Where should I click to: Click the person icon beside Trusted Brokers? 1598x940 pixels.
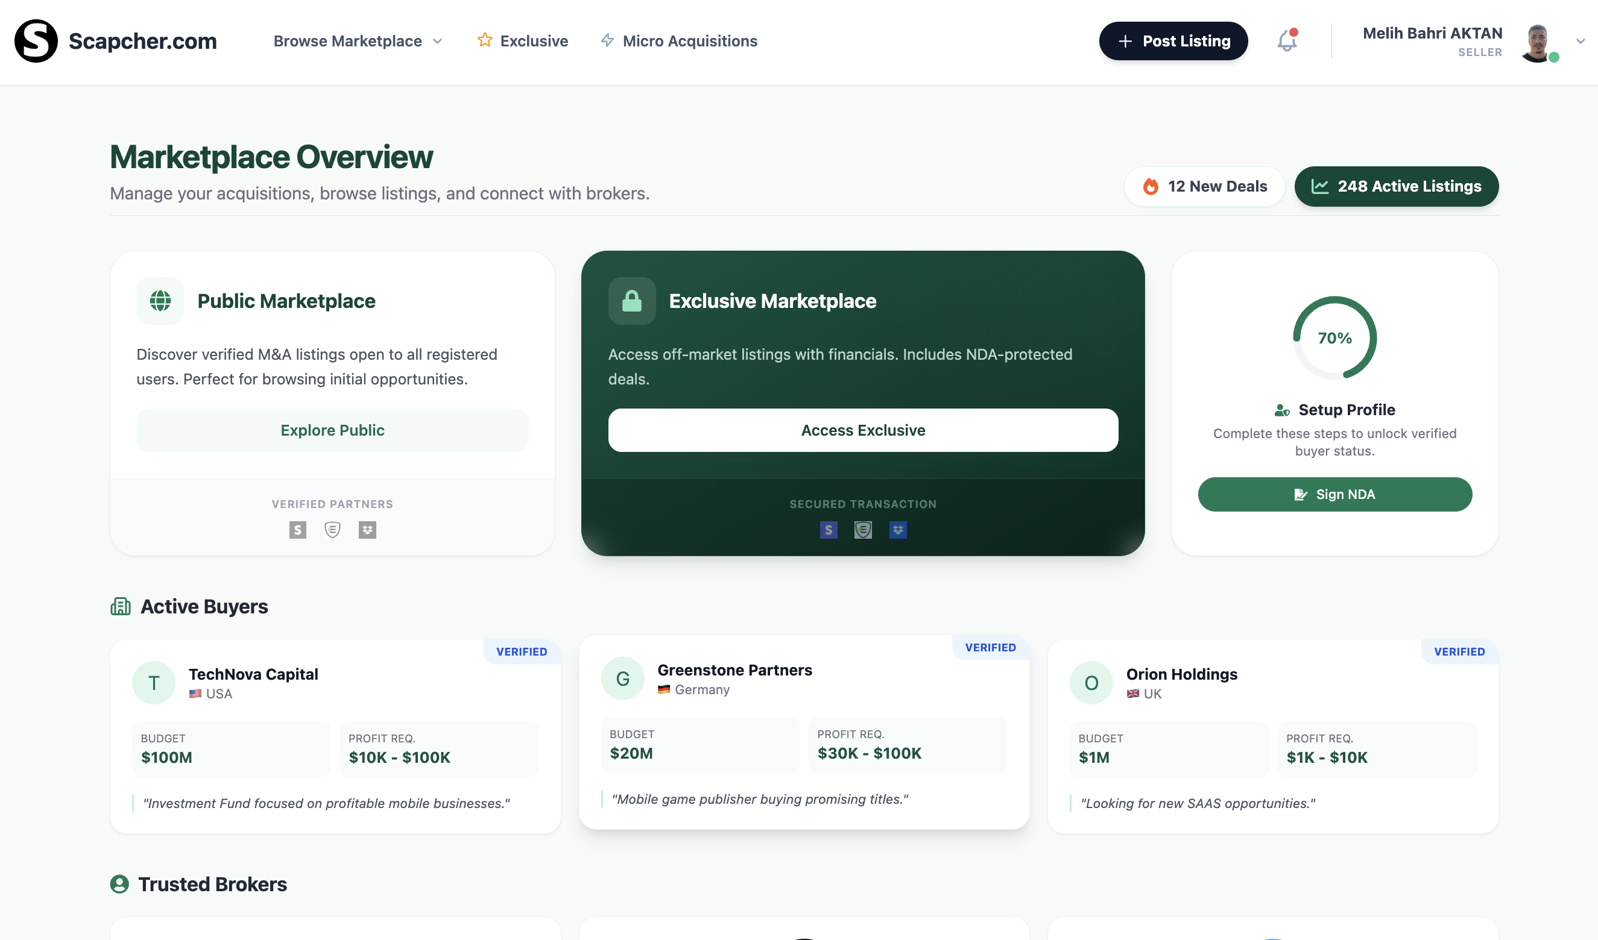[x=121, y=884]
